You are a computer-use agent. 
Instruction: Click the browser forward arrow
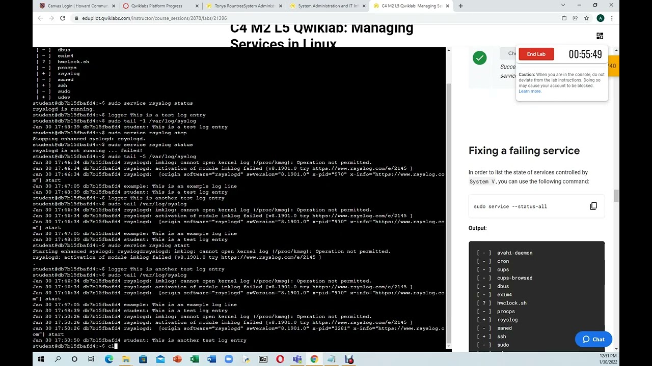[51, 18]
